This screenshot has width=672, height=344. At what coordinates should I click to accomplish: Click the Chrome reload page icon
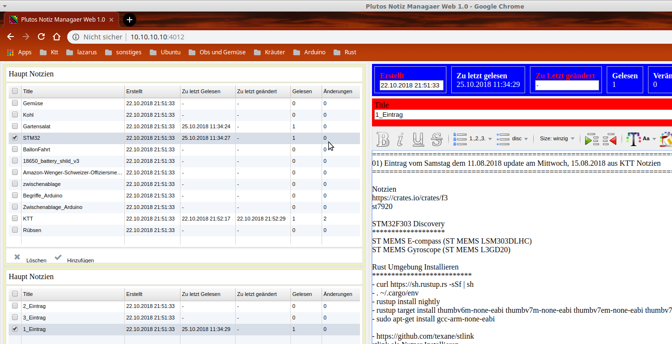(41, 37)
